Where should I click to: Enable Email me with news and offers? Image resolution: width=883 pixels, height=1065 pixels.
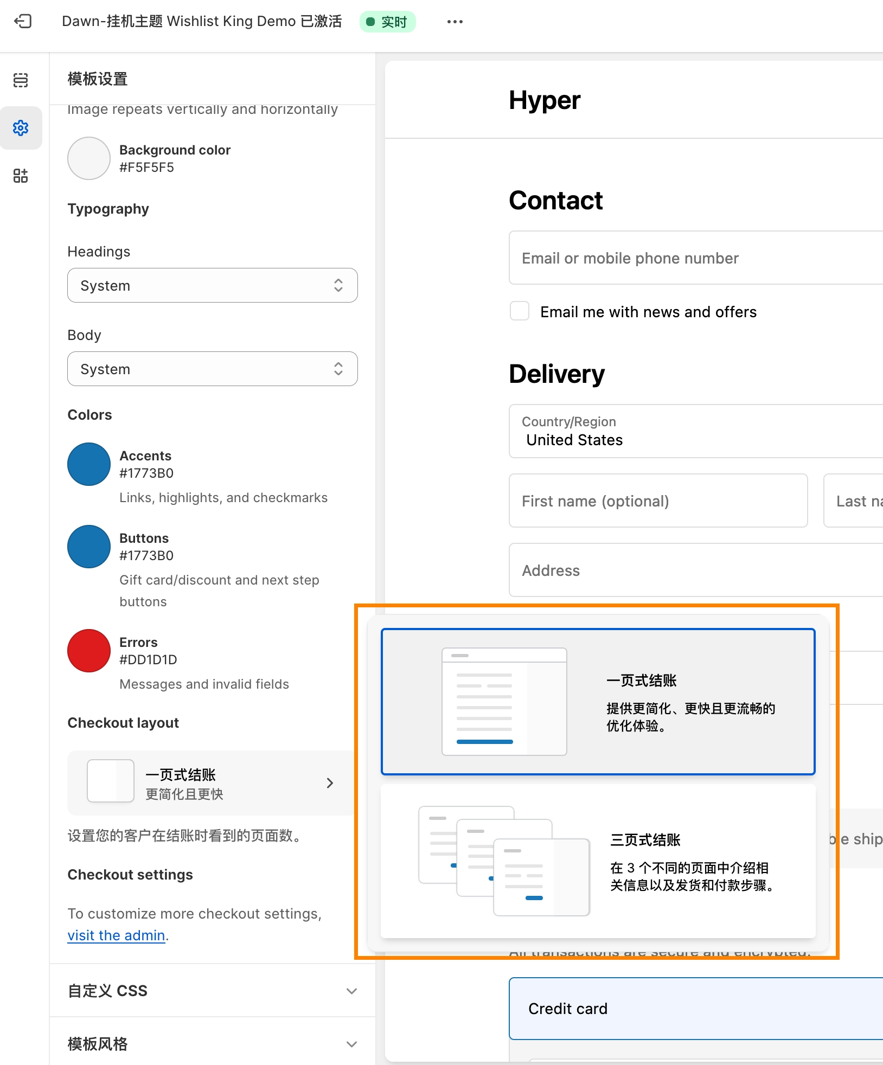coord(519,311)
